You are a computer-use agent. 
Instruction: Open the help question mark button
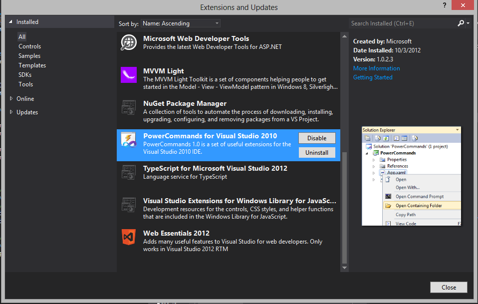click(x=445, y=5)
